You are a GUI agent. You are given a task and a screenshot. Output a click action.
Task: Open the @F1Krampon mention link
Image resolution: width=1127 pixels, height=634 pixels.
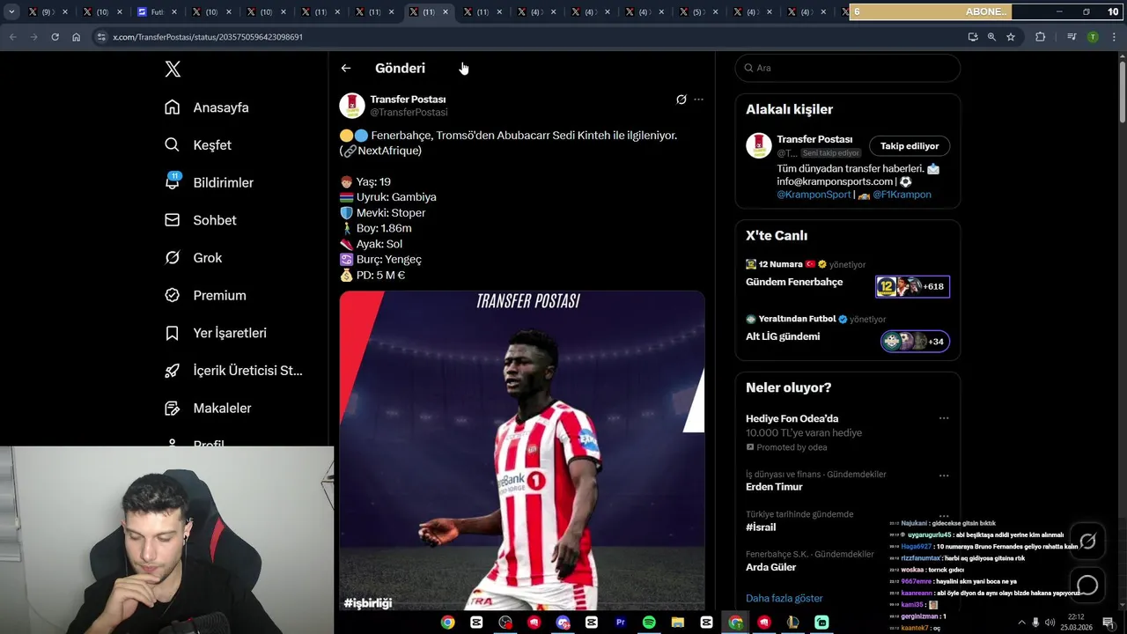click(902, 195)
